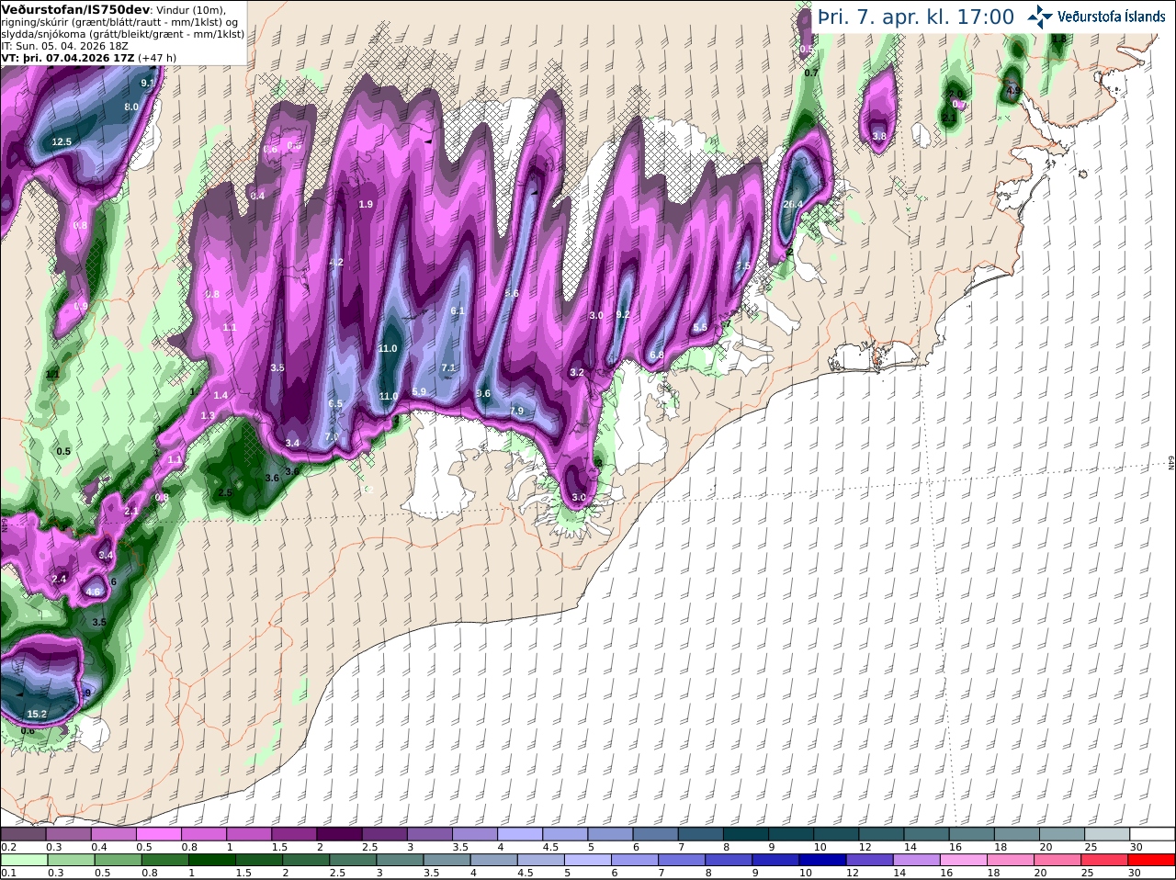
Task: Click the 3.8 value in the isolated snow cell
Action: (879, 136)
